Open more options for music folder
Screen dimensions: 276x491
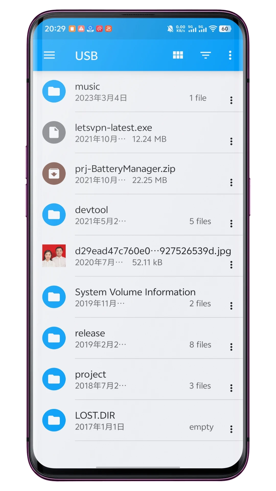click(231, 100)
